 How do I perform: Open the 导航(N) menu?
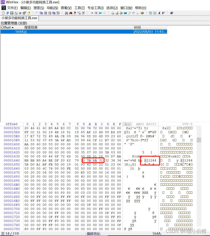pyautogui.click(x=52, y=8)
